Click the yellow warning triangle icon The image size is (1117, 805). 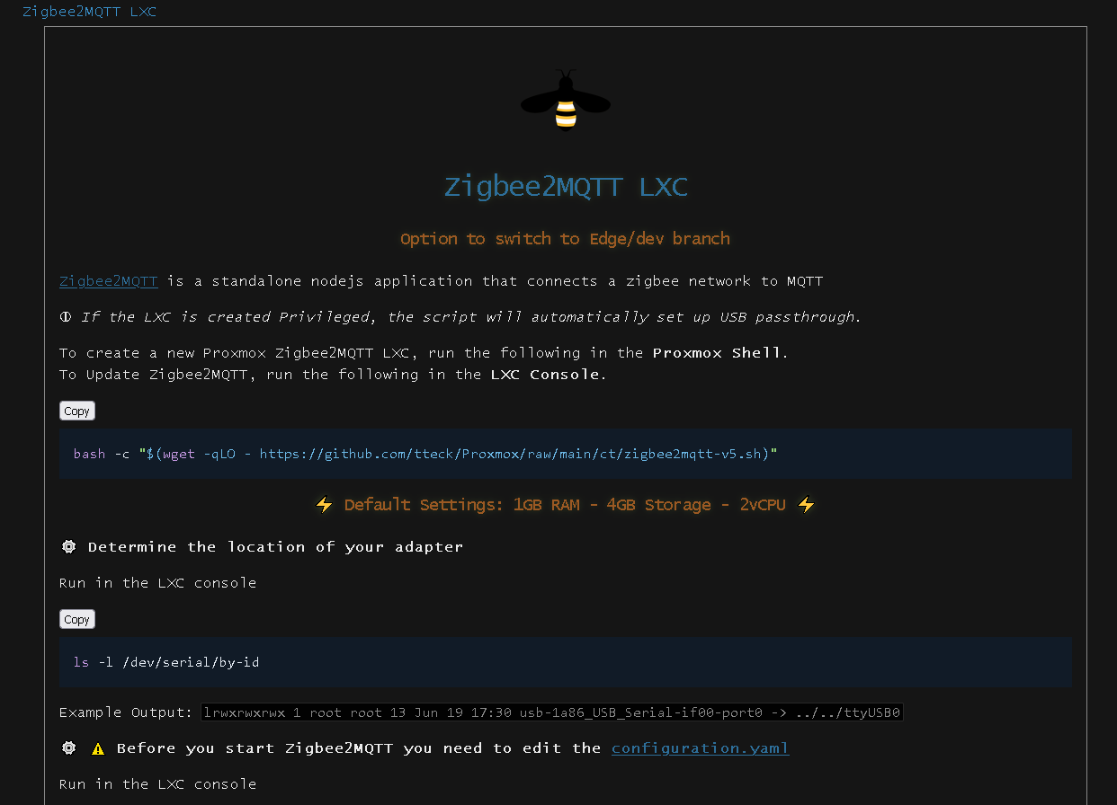click(x=98, y=748)
